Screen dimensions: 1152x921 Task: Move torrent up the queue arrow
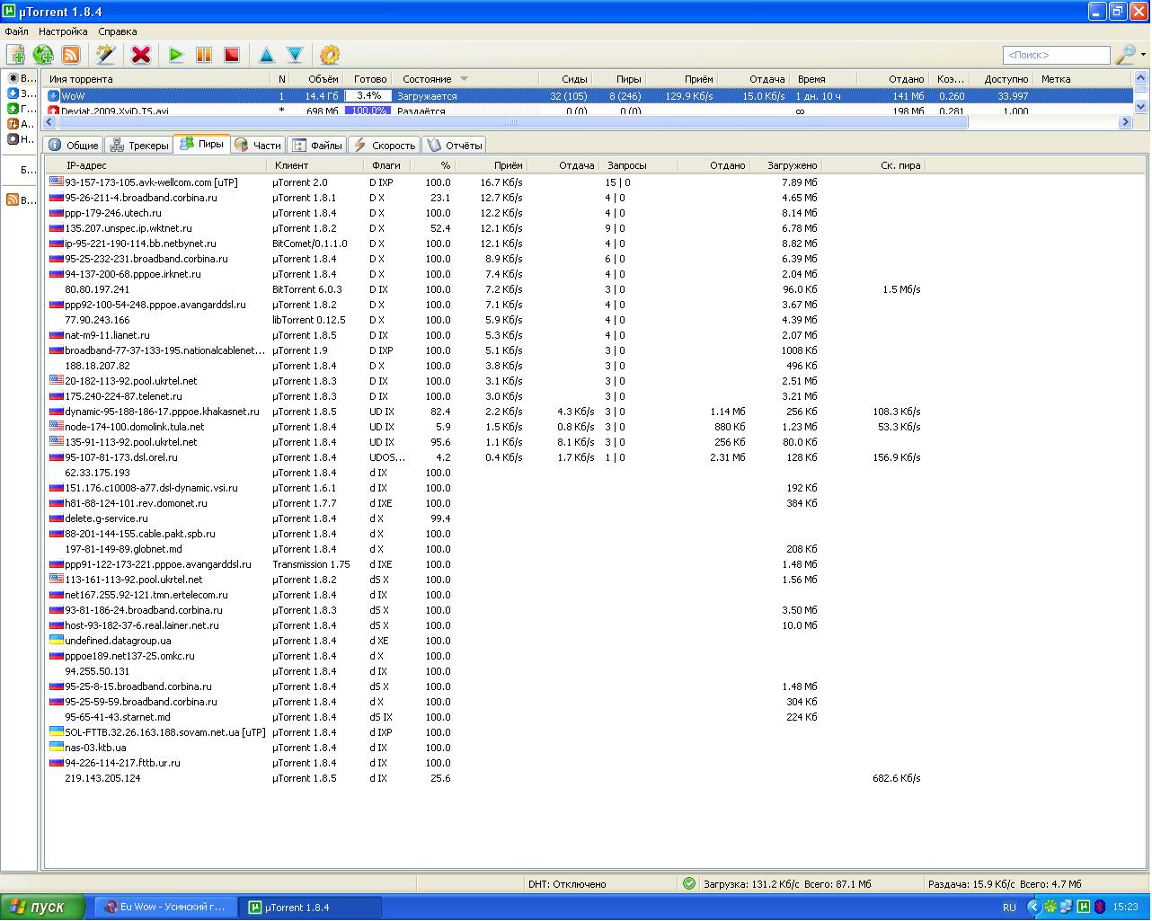click(267, 56)
